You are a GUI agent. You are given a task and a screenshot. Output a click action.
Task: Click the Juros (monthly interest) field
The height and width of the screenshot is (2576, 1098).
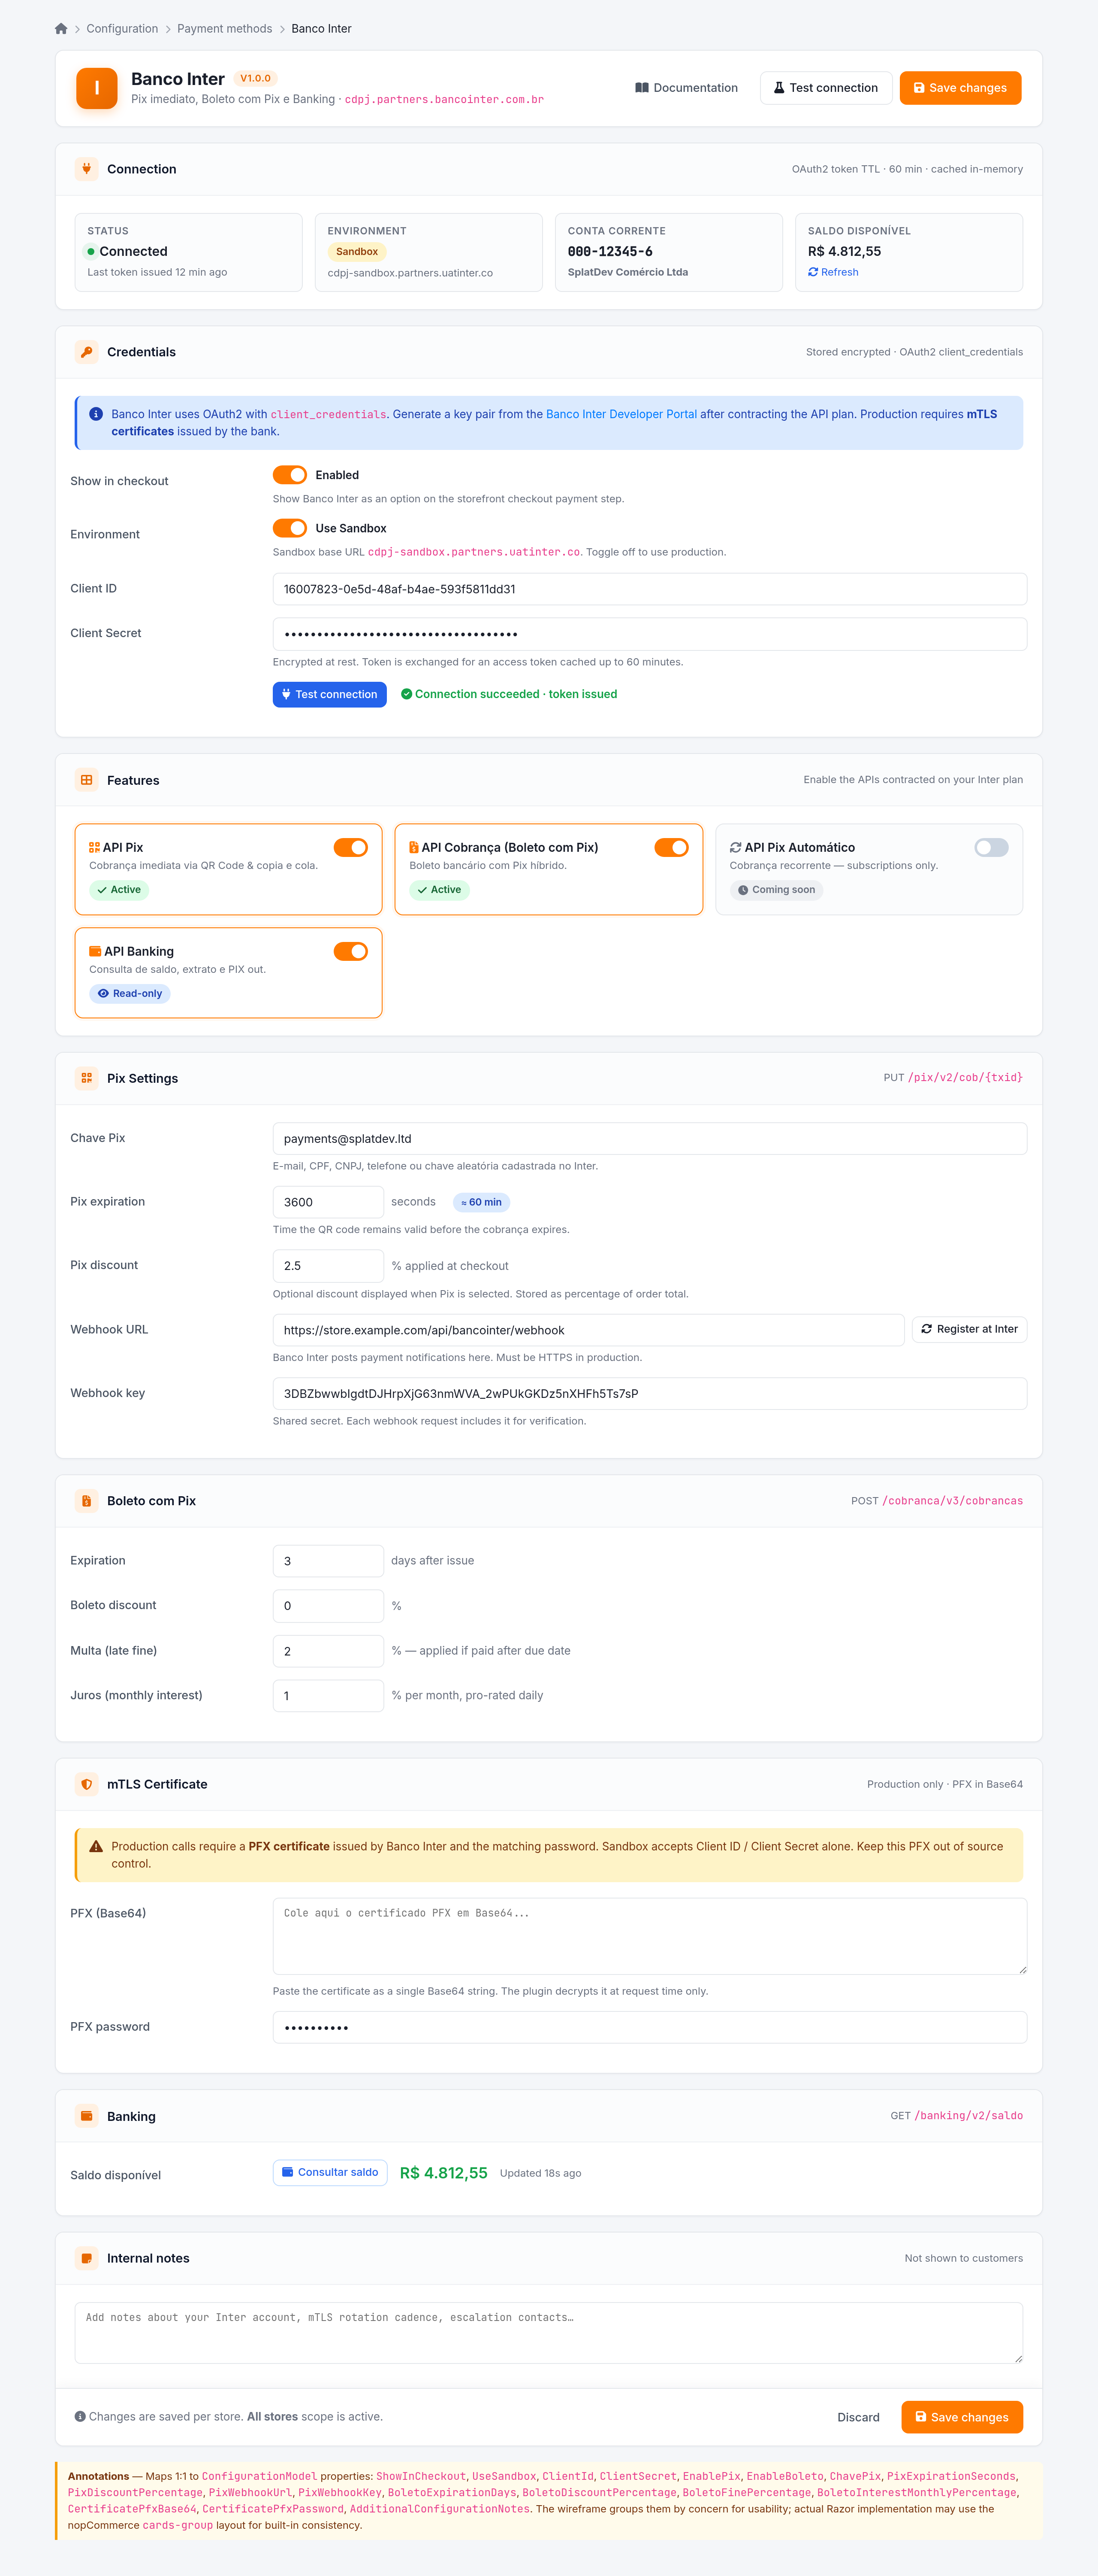[x=328, y=1696]
